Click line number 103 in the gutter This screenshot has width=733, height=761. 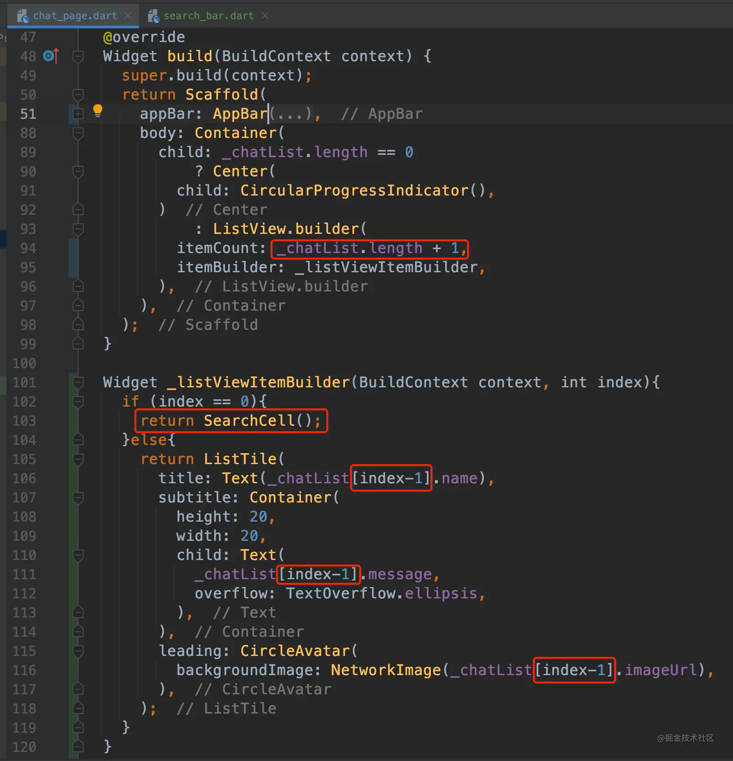24,421
